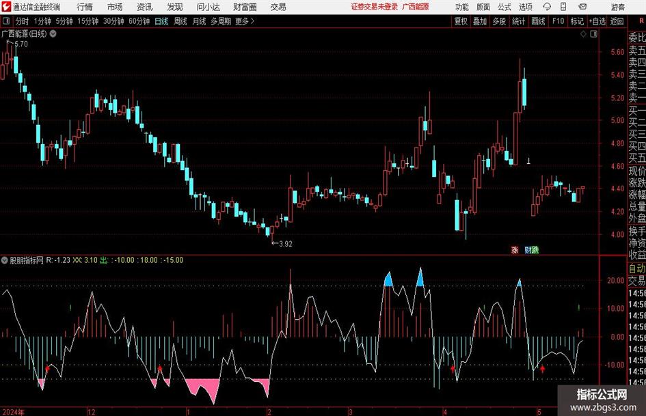Viewport: 646px width, 416px height.
Task: Click the 复权 toolbar button
Action: (x=461, y=21)
